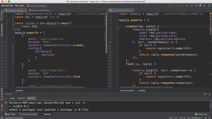Click create() breadcrumb below right editor

pos(142,91)
